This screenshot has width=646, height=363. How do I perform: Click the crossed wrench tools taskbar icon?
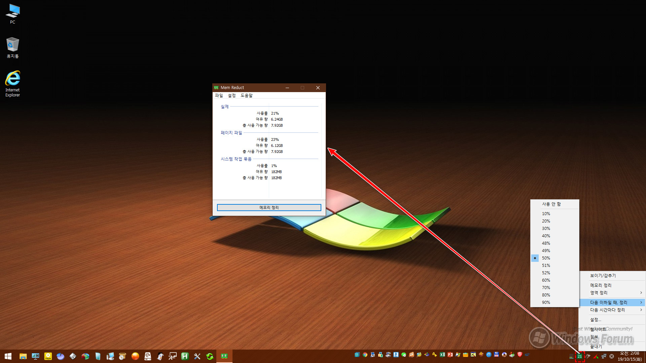[x=197, y=356]
